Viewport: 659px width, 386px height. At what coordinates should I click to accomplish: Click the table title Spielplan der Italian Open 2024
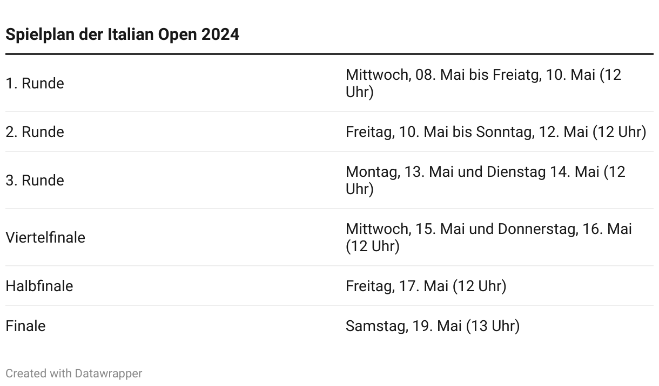[x=122, y=35]
